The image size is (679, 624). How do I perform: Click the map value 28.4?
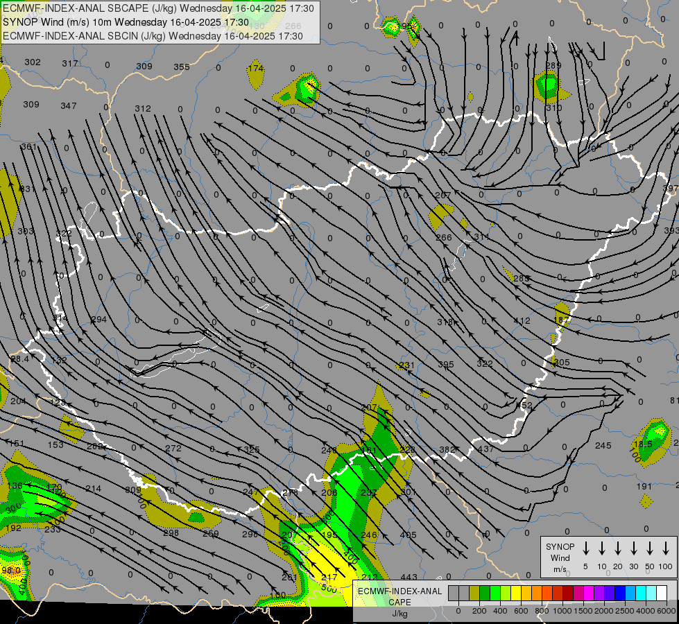19,358
